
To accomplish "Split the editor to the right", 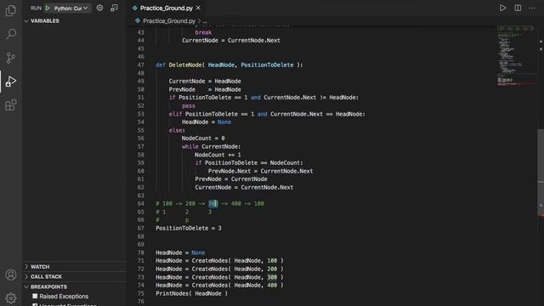I will (x=518, y=8).
